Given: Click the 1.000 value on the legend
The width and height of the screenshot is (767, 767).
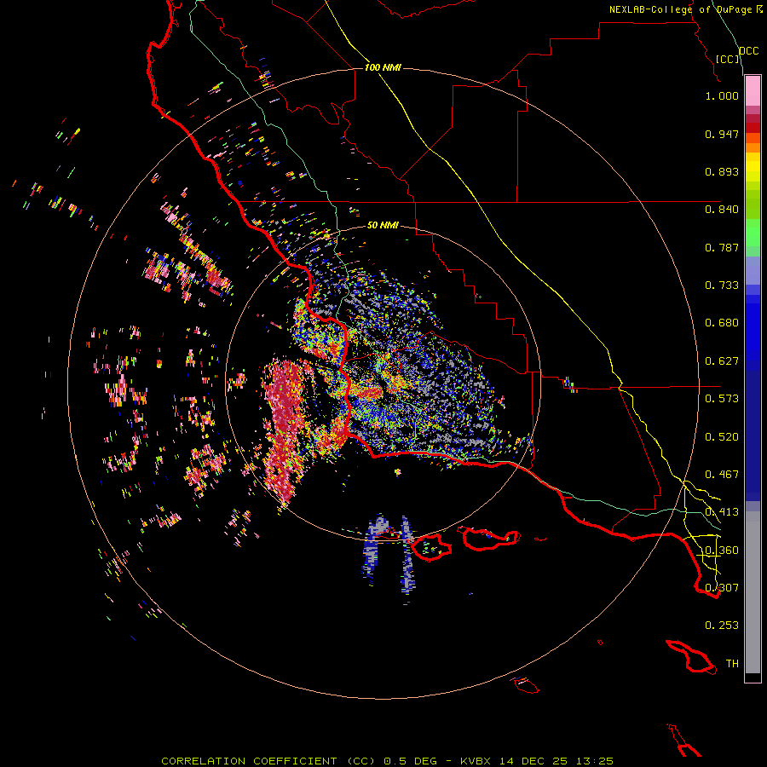Looking at the screenshot, I should point(722,95).
